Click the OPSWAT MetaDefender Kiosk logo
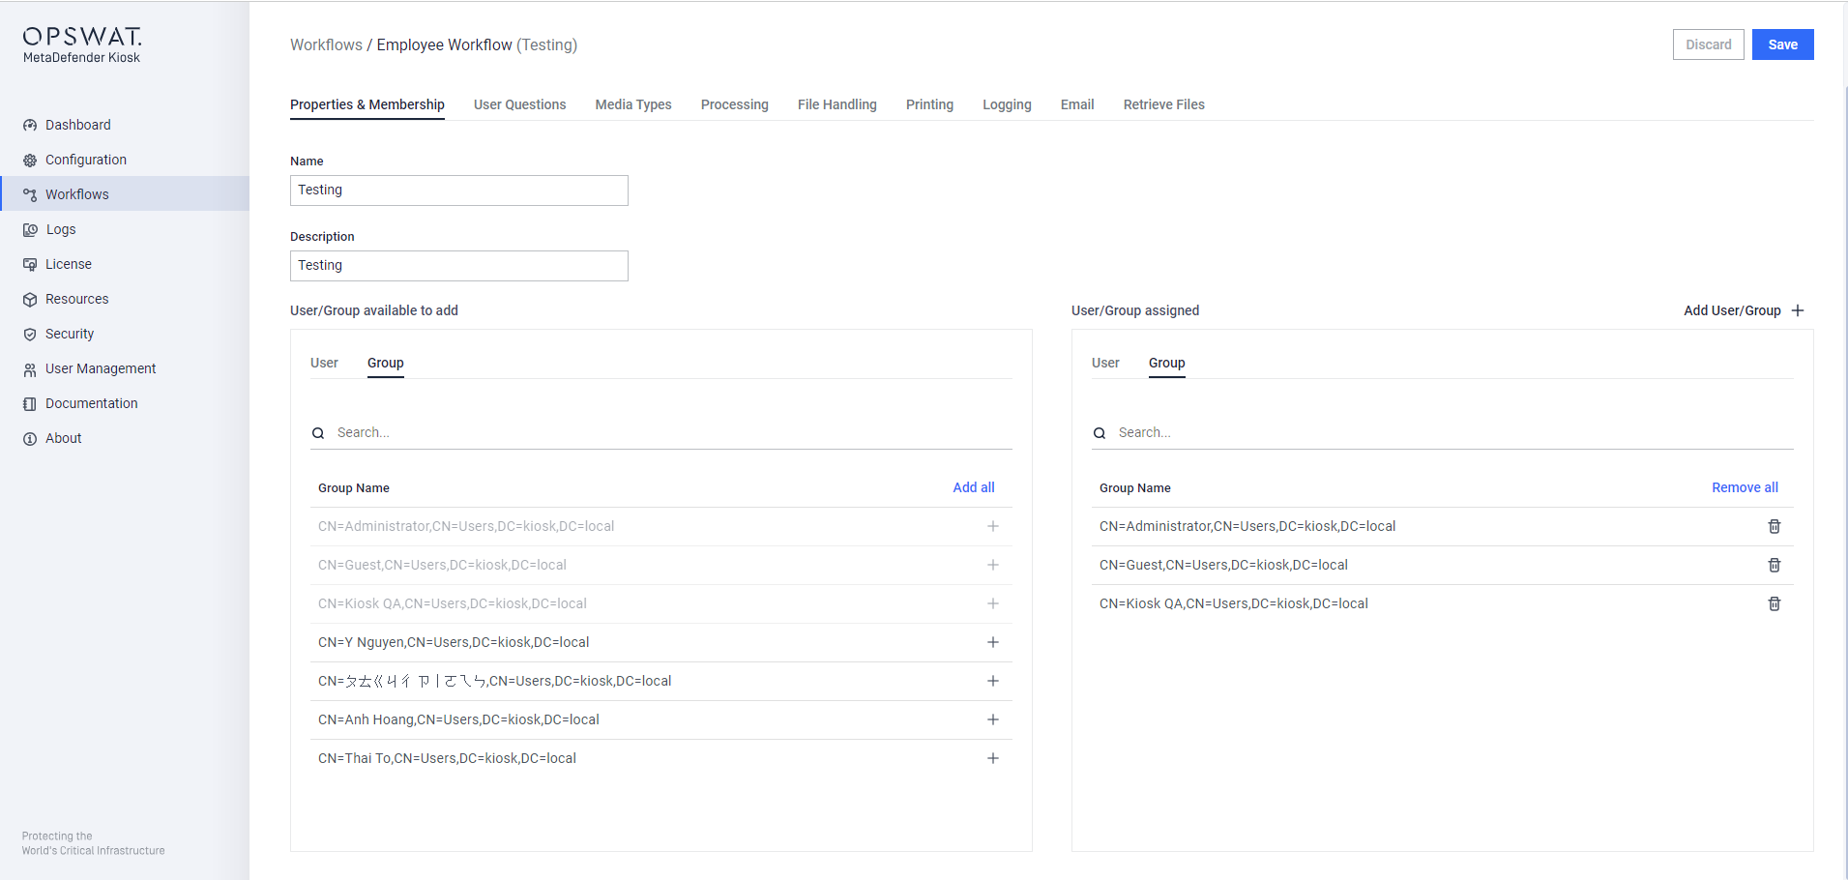Image resolution: width=1848 pixels, height=880 pixels. coord(82,45)
